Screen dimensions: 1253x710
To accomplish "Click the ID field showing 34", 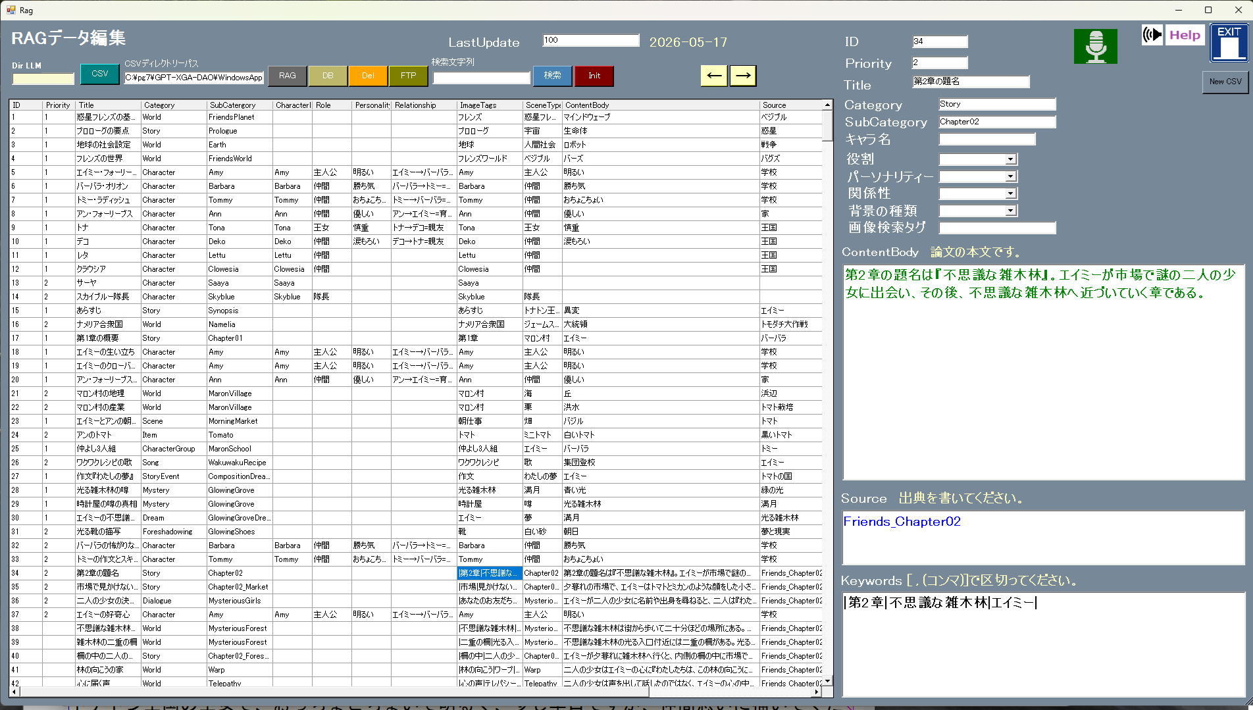I will click(940, 41).
